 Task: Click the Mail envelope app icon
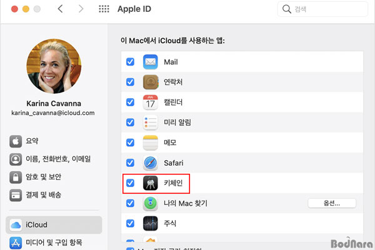(151, 62)
